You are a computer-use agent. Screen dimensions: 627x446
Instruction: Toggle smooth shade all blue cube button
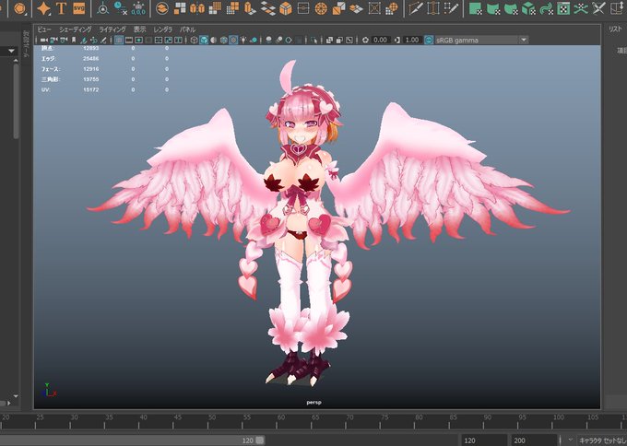[x=204, y=40]
